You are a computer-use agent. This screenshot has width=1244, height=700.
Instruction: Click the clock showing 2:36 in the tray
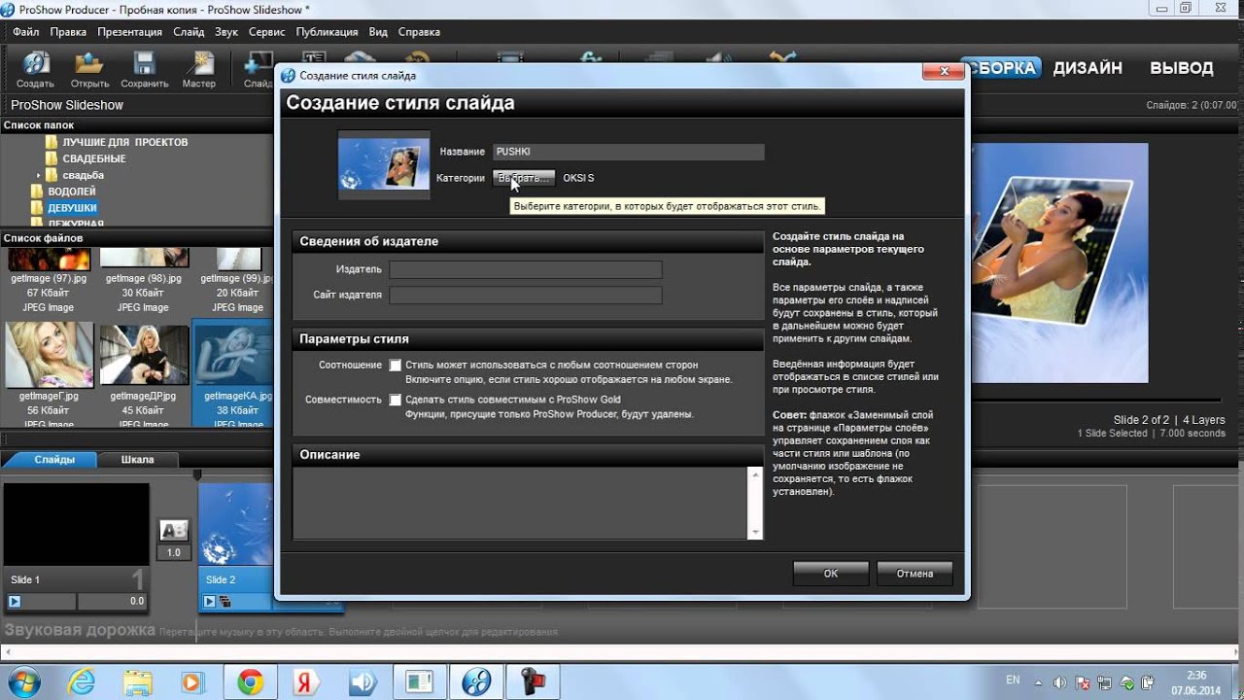1195,675
